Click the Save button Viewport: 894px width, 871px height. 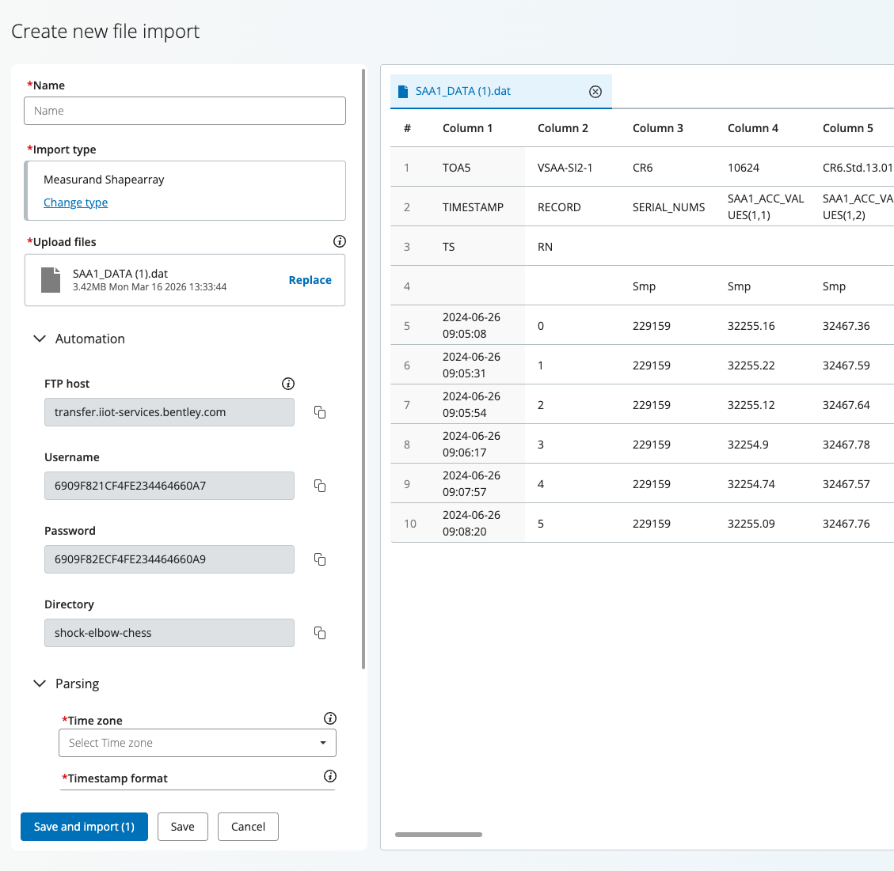click(x=182, y=827)
